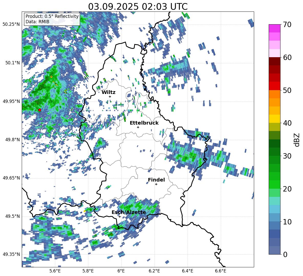The height and width of the screenshot is (276, 303).
Task: Click the bright red colorbar segment near 50
Action: tap(274, 86)
